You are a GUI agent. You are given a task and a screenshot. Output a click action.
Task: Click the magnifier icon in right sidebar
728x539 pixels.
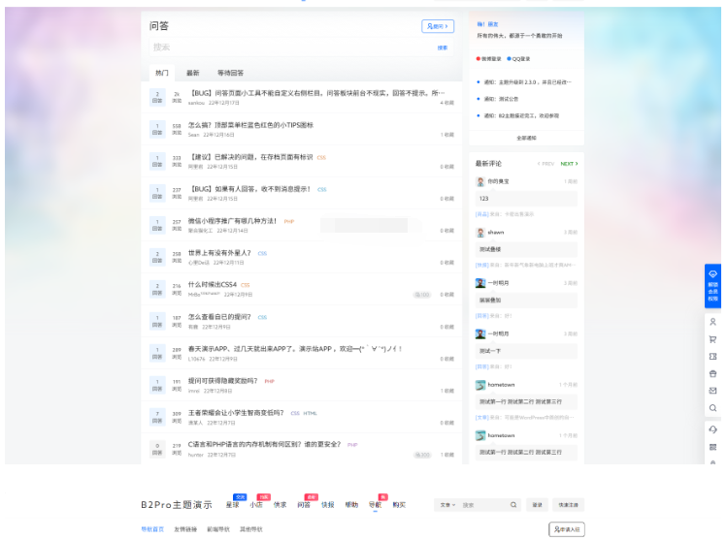point(712,407)
